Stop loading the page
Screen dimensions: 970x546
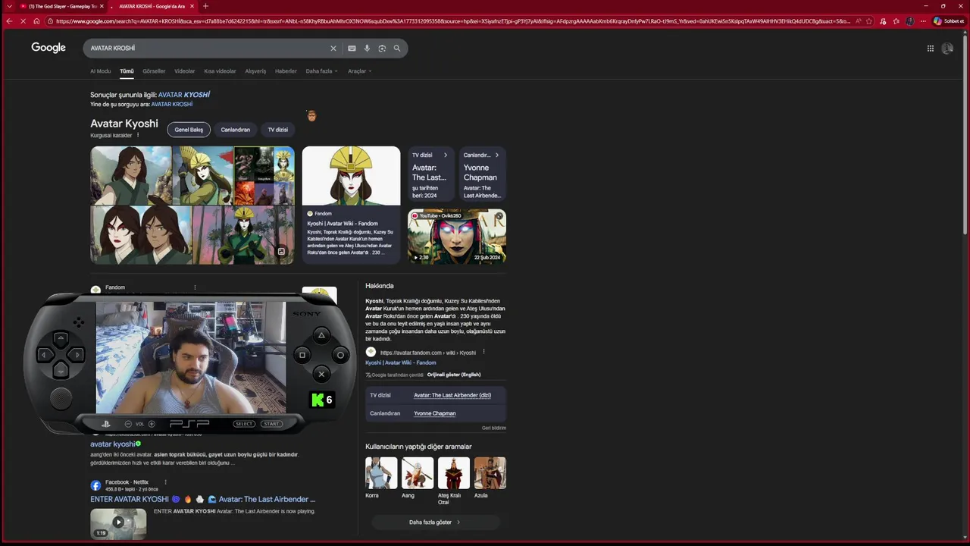tap(23, 21)
